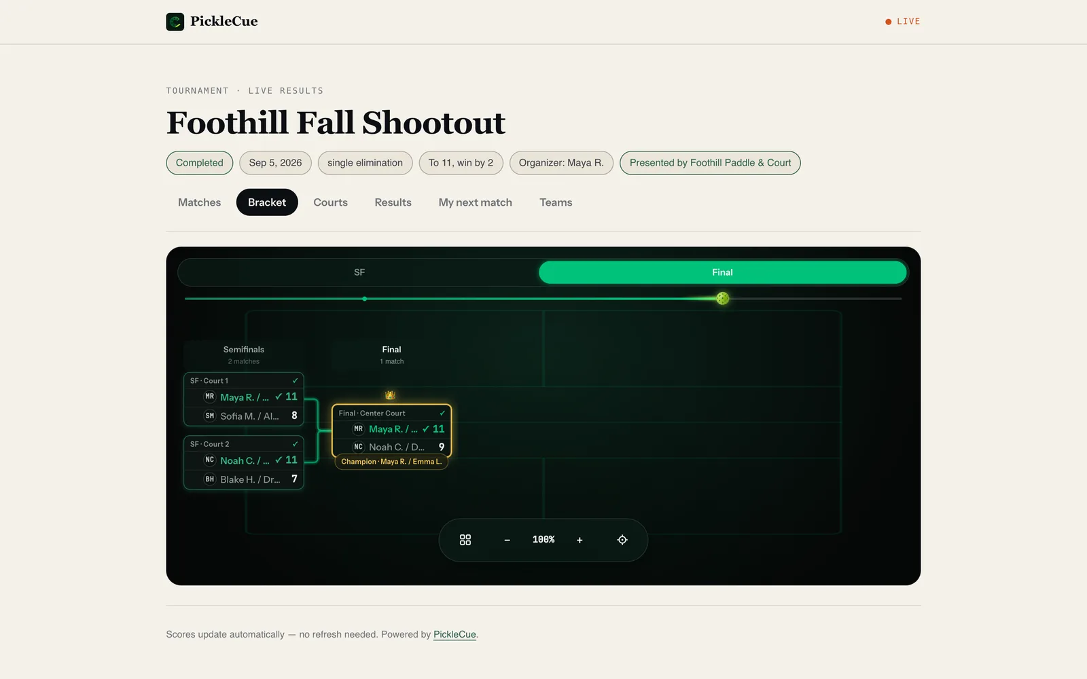Click Noah C. final score of 9
1087x679 pixels.
coord(442,447)
